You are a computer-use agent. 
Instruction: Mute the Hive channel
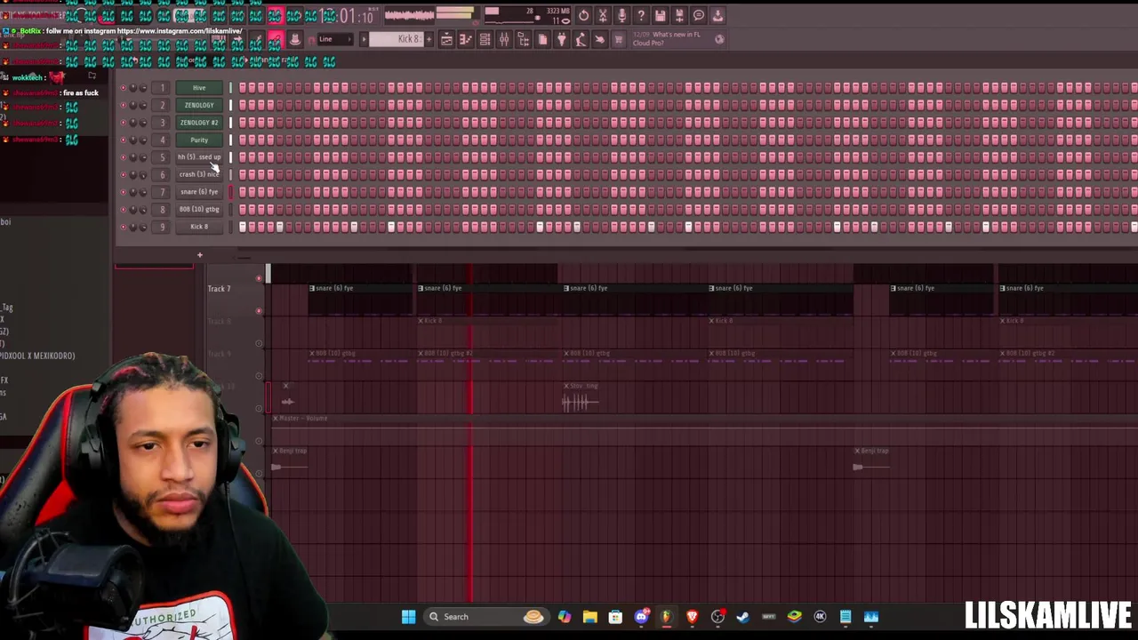[124, 88]
